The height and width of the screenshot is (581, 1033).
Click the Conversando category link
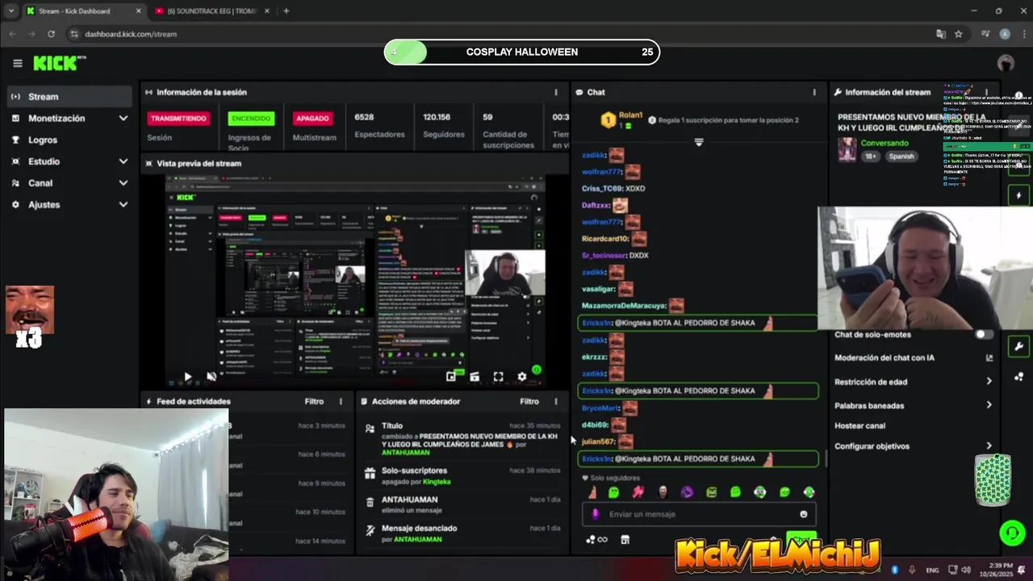885,143
